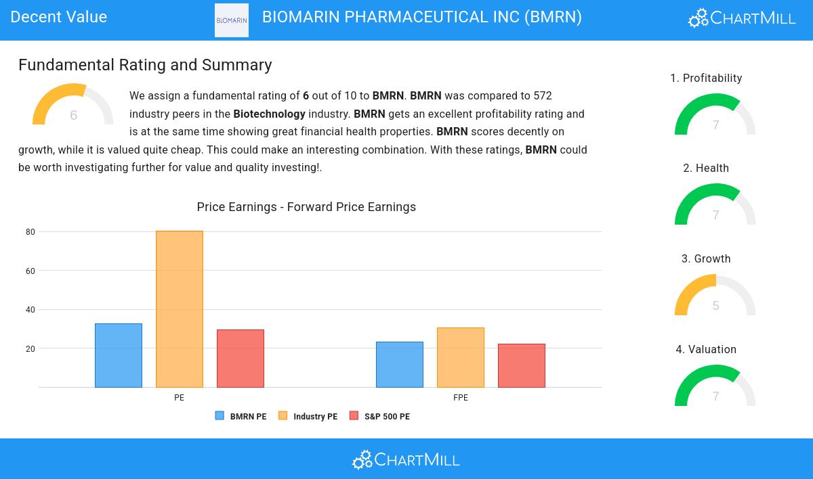Image resolution: width=813 pixels, height=479 pixels.
Task: Click the Health gauge showing 7
Action: pyautogui.click(x=715, y=206)
